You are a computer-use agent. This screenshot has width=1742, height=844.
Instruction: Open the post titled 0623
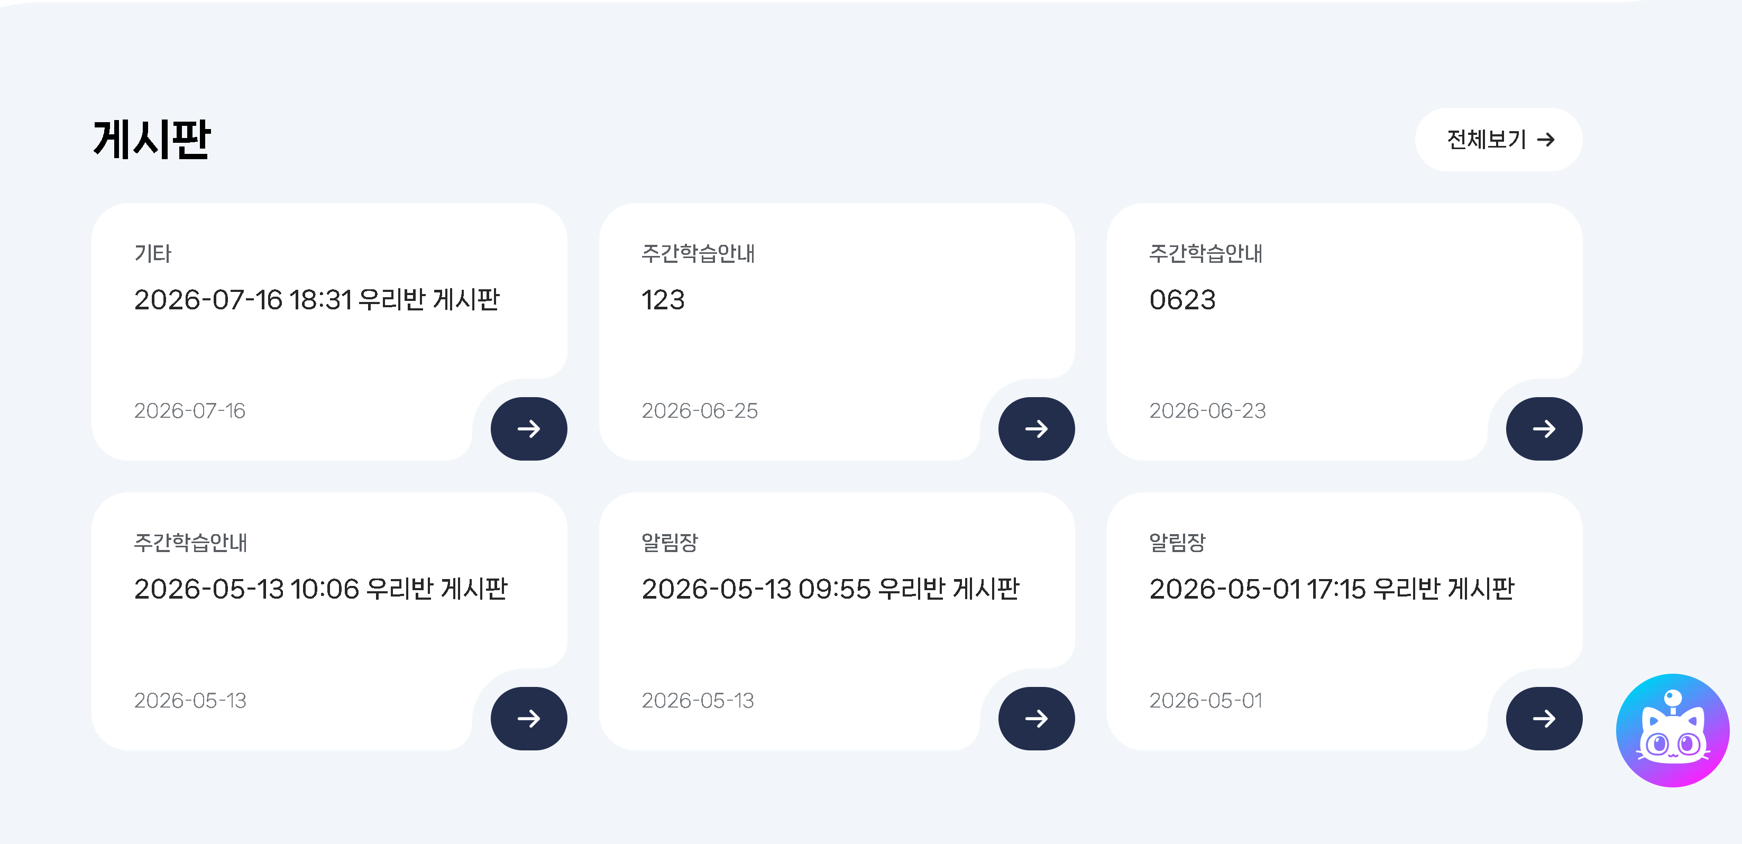[x=1182, y=300]
